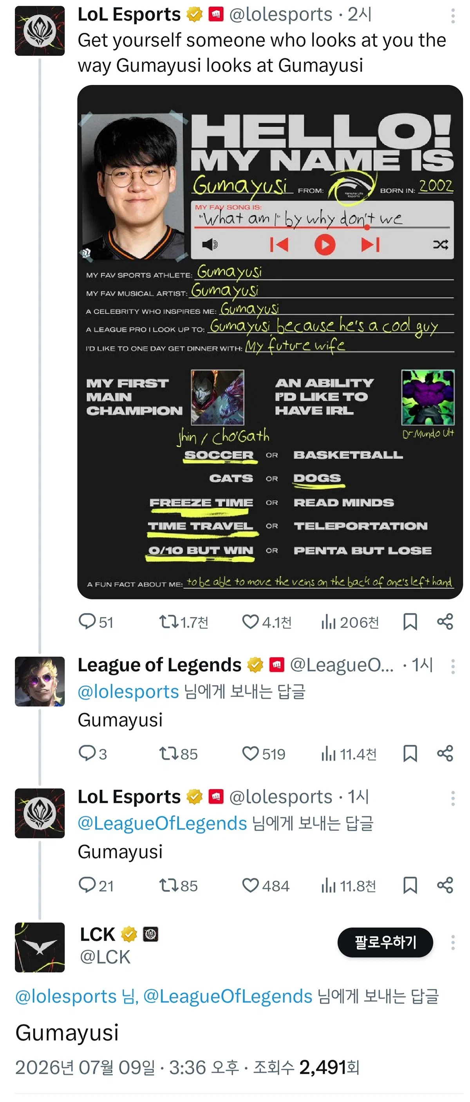Image resolution: width=470 pixels, height=1102 pixels.
Task: Like the top LoL Esports Gumayusi post
Action: coord(266,622)
